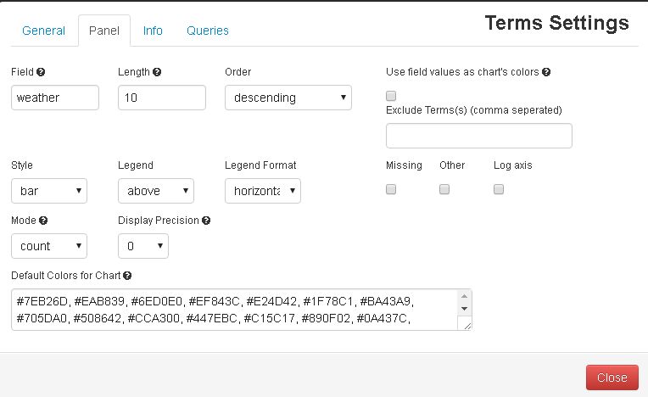Toggle the Missing checkbox
The height and width of the screenshot is (397, 648).
pos(391,189)
